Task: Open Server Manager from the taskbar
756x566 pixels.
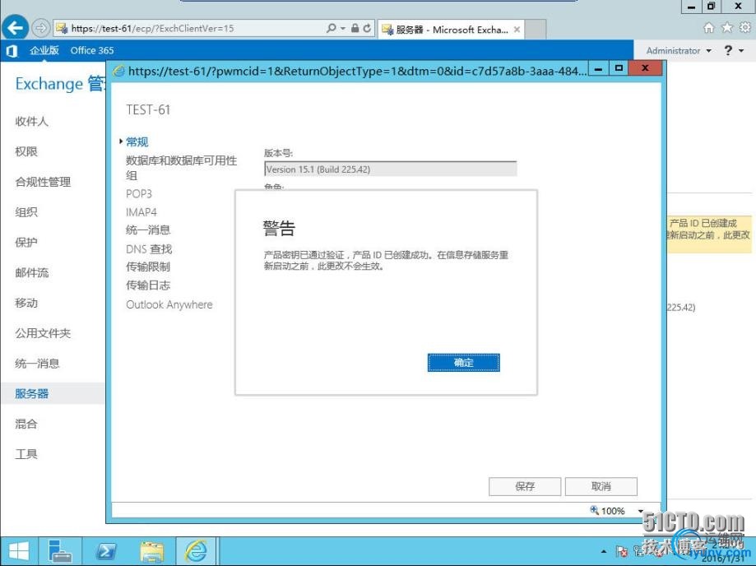Action: (x=60, y=551)
